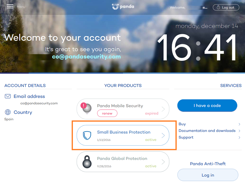The width and height of the screenshot is (245, 182).
Task: Click the 1/13/2016 expiry date
Action: 104,140
